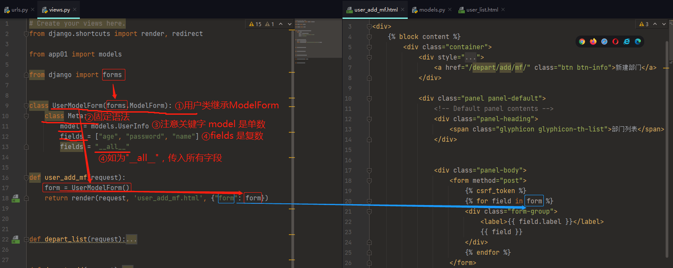Collapse the form-group div on line 21
The width and height of the screenshot is (673, 268).
pos(369,211)
